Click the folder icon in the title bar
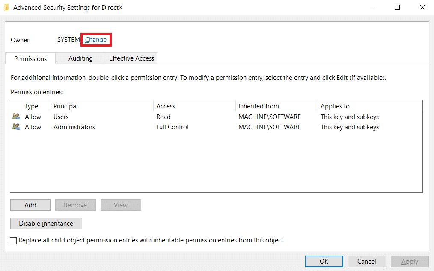The width and height of the screenshot is (434, 271). coord(6,7)
